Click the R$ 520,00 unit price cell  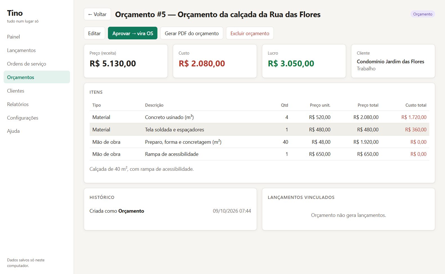pos(320,117)
